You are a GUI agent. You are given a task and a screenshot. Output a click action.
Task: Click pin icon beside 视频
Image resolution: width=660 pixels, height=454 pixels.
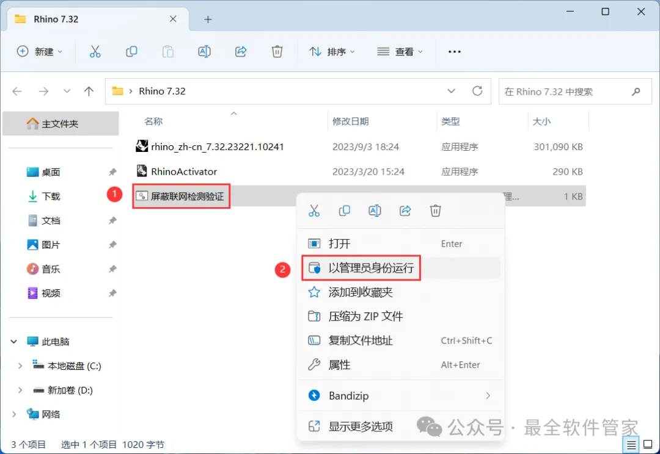click(x=112, y=294)
